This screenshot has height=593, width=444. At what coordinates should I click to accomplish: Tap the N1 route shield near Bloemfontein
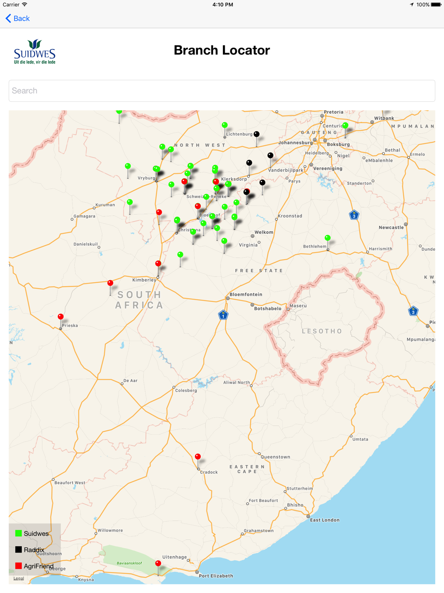[223, 315]
